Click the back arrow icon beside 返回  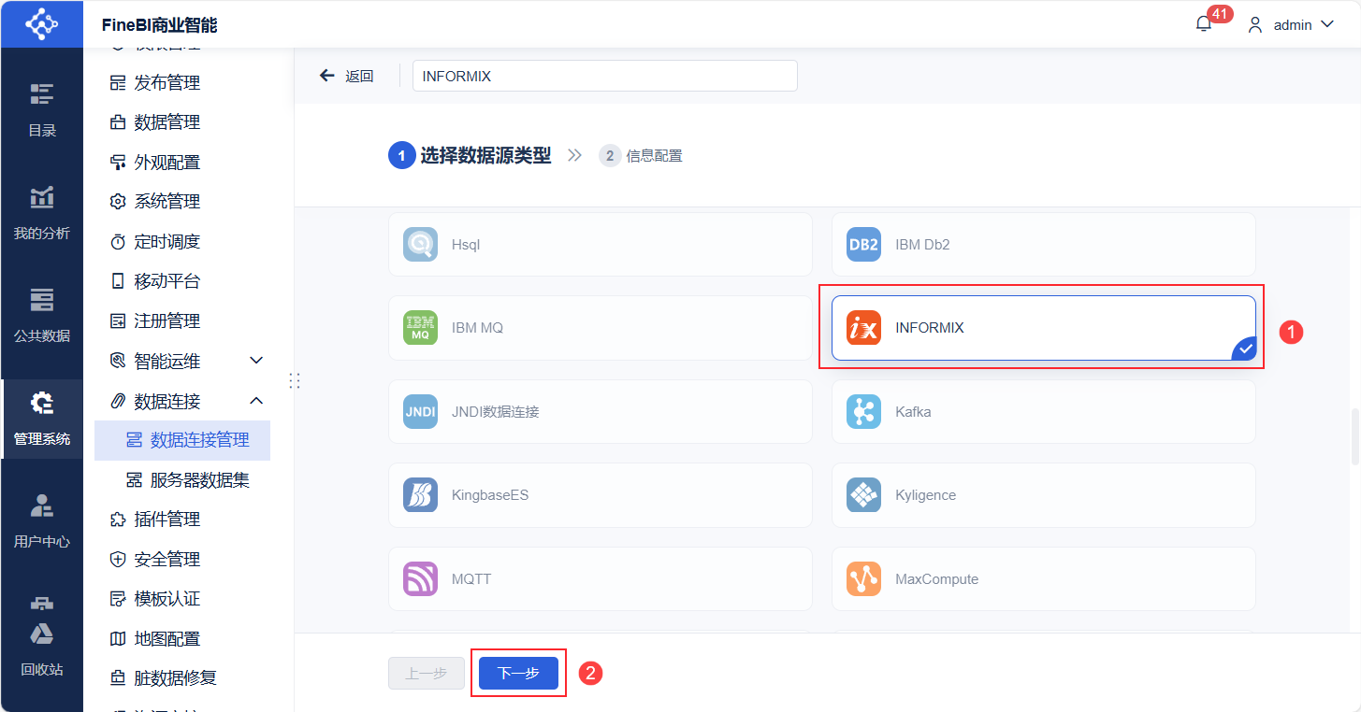tap(326, 76)
